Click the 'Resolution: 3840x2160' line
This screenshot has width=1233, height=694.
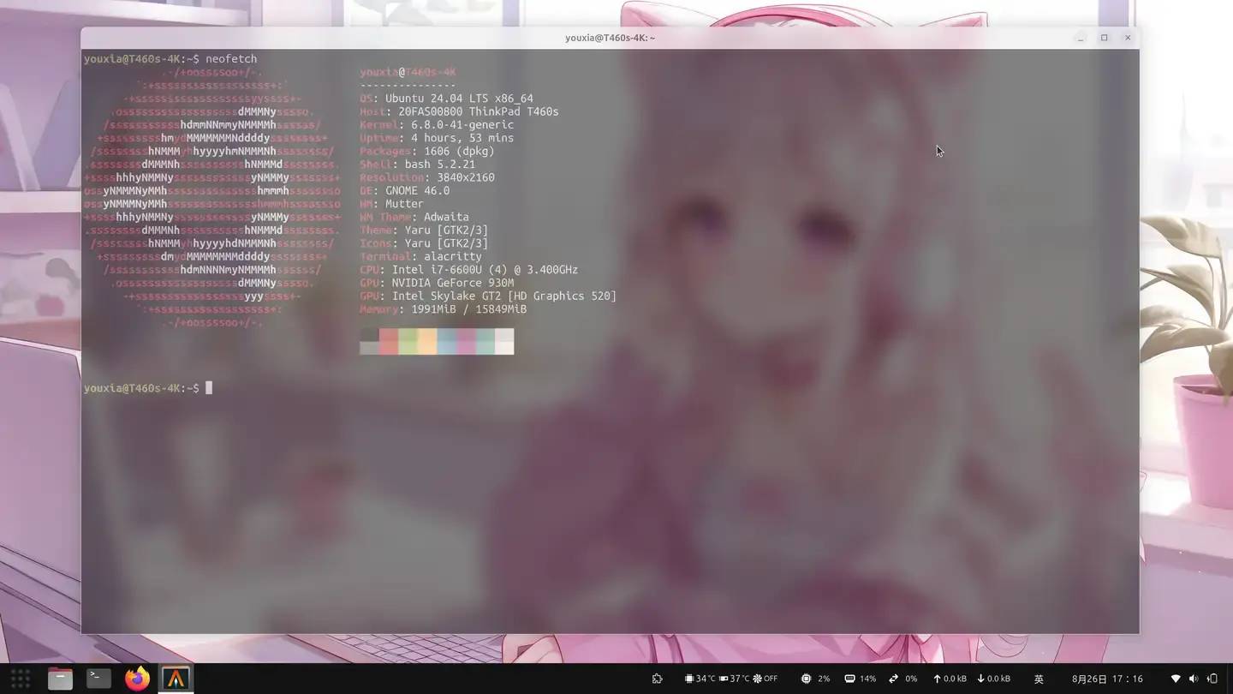coord(427,177)
